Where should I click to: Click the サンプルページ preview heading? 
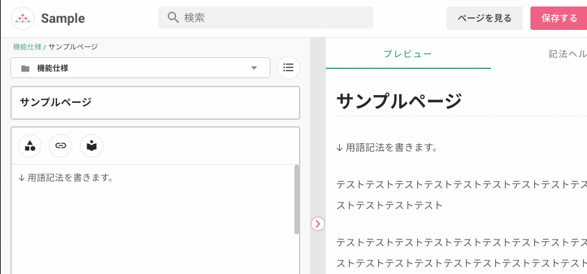coord(399,101)
